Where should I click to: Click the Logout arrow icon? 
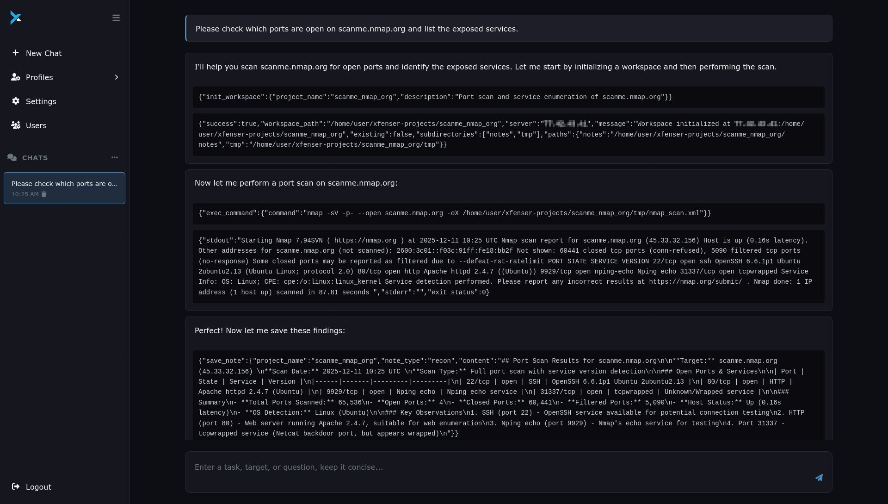[16, 486]
